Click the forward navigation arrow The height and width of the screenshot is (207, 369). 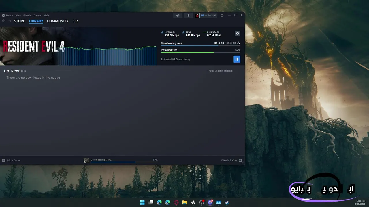point(10,21)
